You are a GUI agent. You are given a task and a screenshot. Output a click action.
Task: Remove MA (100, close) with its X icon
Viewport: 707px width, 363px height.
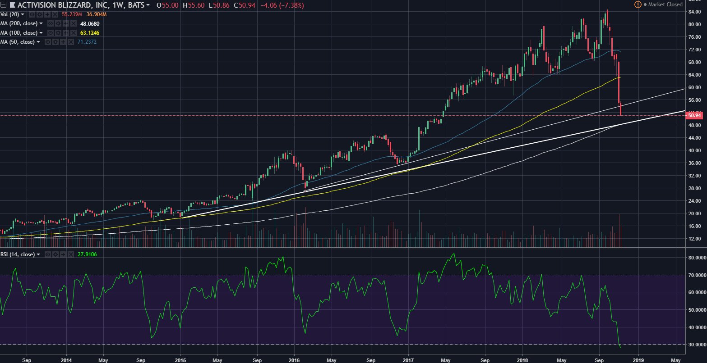pyautogui.click(x=73, y=32)
